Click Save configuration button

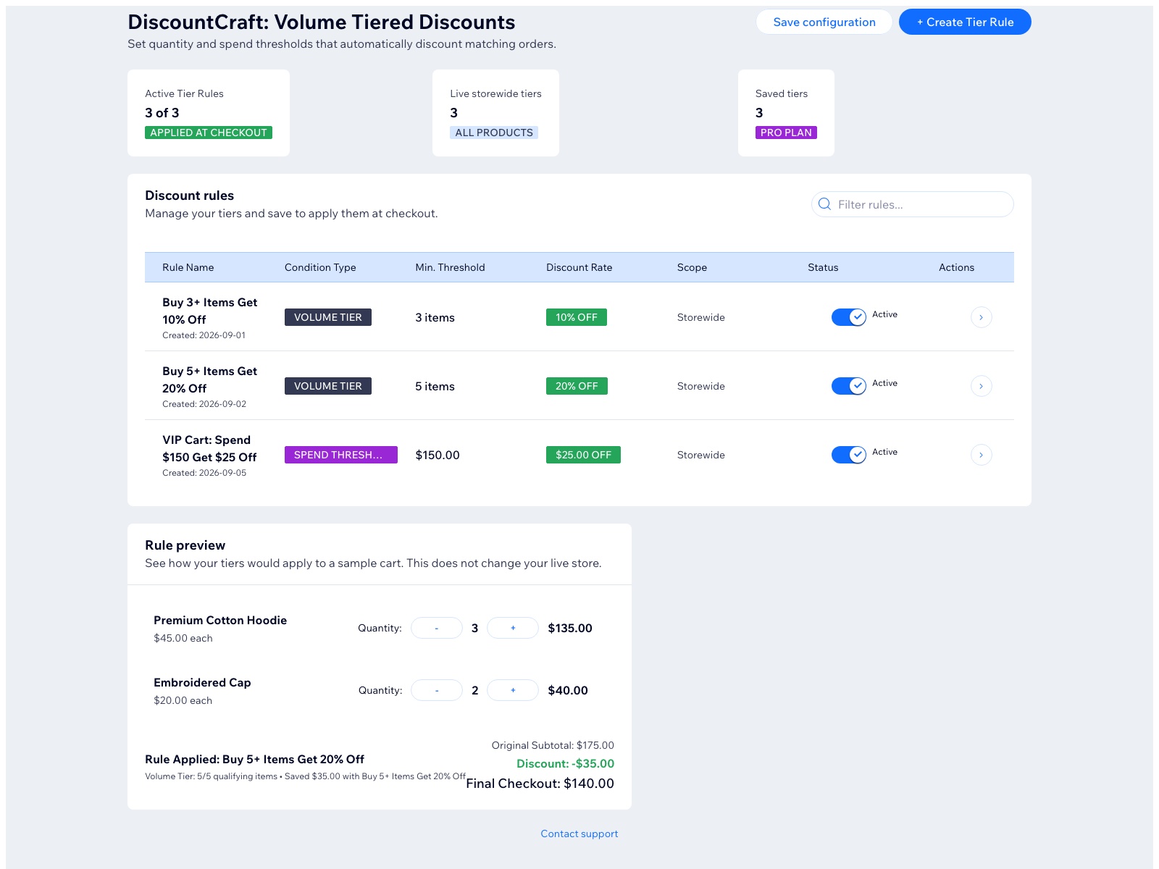824,22
